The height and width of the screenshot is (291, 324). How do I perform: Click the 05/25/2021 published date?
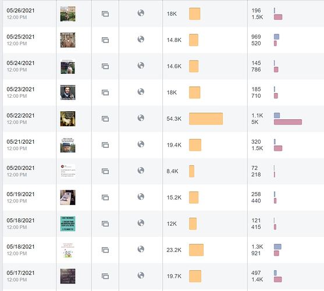(x=21, y=37)
